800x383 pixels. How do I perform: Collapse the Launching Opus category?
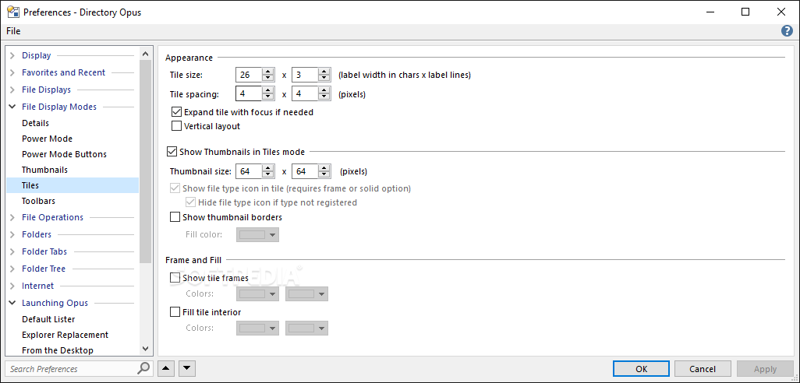(12, 303)
